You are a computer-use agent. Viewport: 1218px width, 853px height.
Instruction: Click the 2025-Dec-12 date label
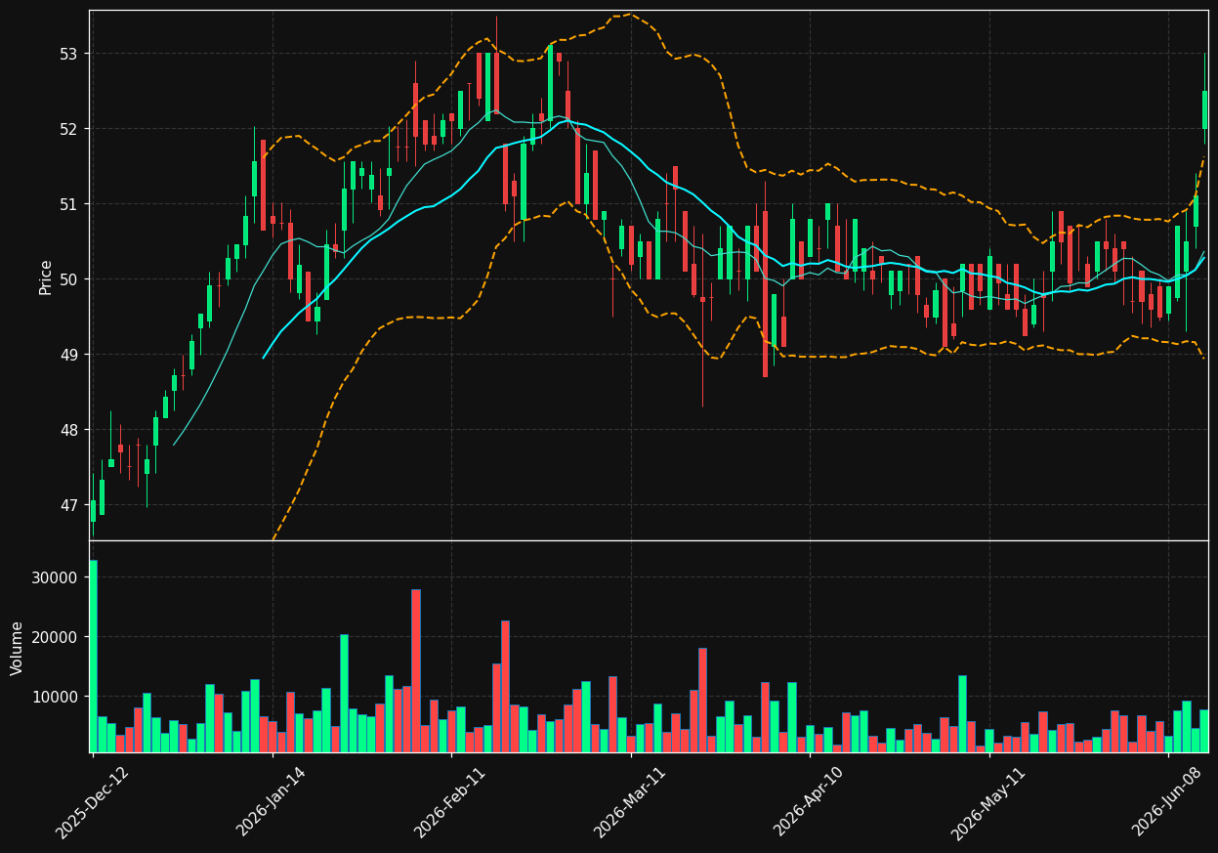click(x=92, y=801)
